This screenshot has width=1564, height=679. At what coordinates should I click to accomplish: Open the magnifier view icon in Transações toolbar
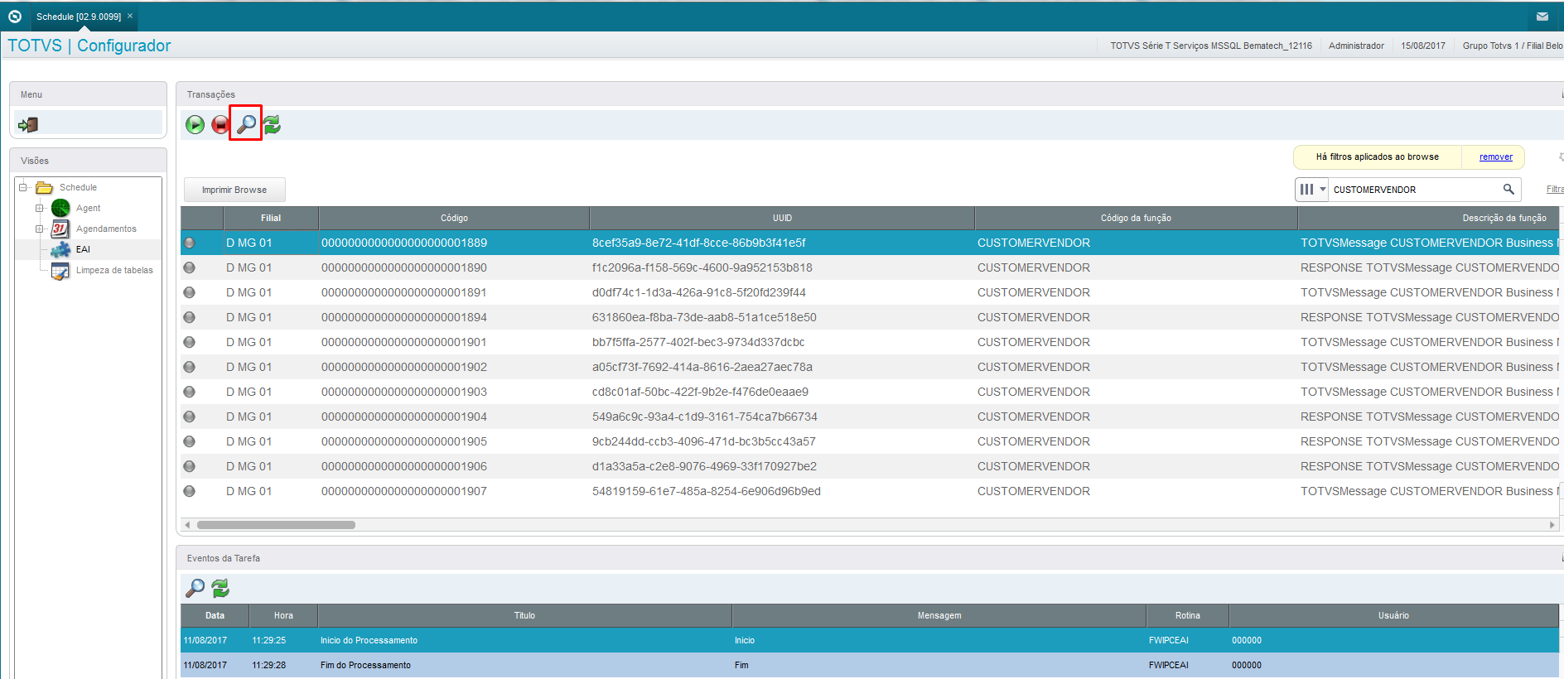point(246,123)
